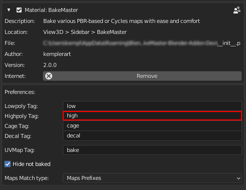This screenshot has width=246, height=190.
Task: Remove the BakeMaster addon
Action: [142, 76]
